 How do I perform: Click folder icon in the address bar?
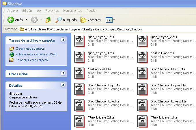[x=22, y=29]
